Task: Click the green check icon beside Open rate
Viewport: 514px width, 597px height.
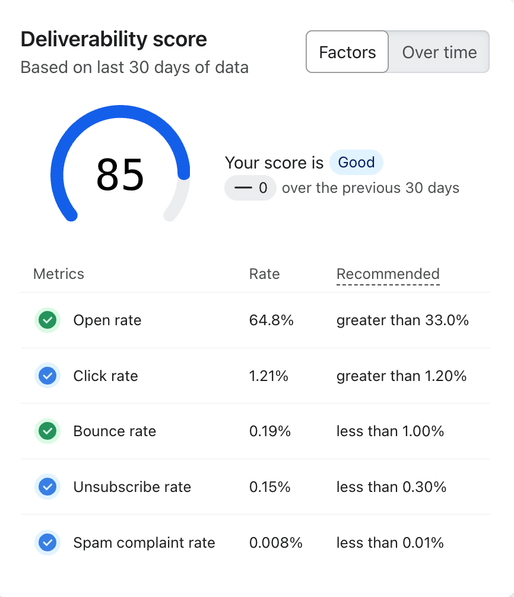Action: click(47, 320)
